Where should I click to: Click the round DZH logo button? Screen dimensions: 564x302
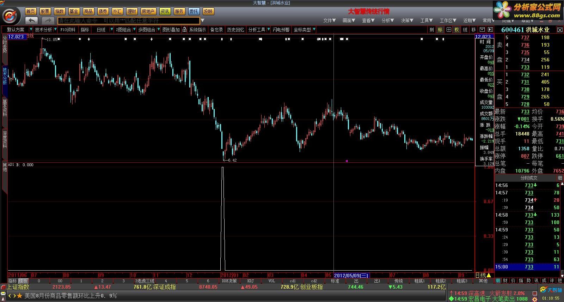coord(11,16)
